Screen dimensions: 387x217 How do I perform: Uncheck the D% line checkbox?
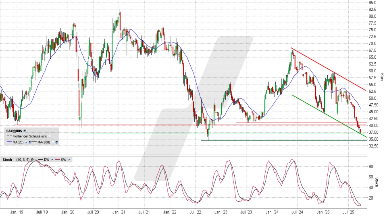click(x=52, y=160)
